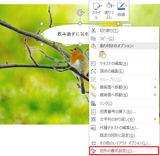Click the edit points icon beside 頂点の編集

pos(93,71)
